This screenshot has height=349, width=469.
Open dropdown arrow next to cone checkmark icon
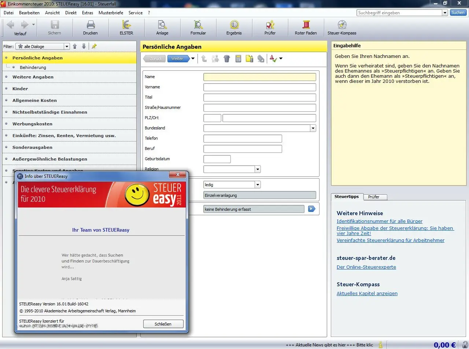click(x=281, y=59)
